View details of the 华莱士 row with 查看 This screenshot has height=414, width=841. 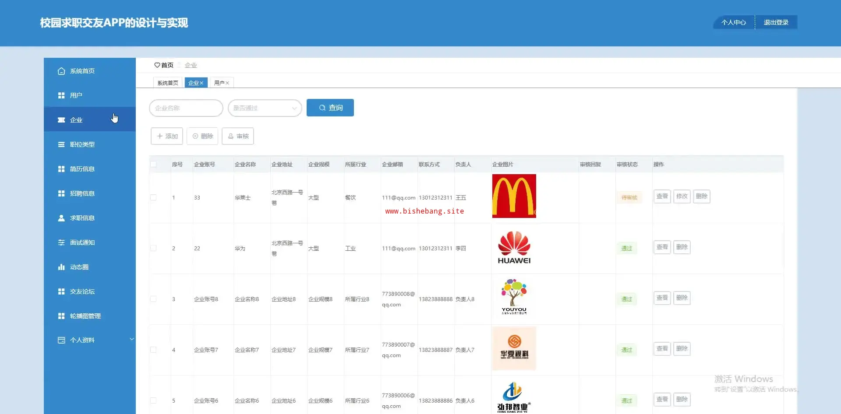point(662,196)
